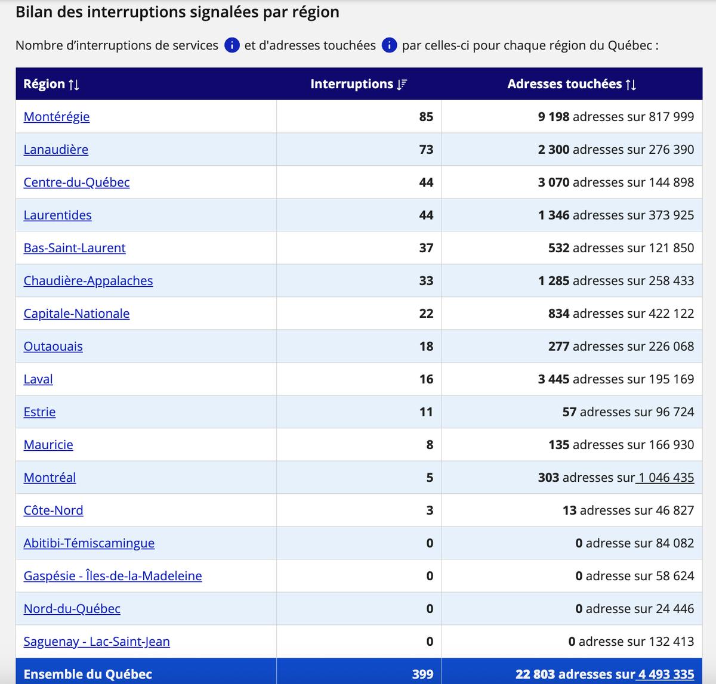The image size is (716, 684).
Task: Open Montréal's 1 046 435 addresses link
Action: pyautogui.click(x=665, y=478)
